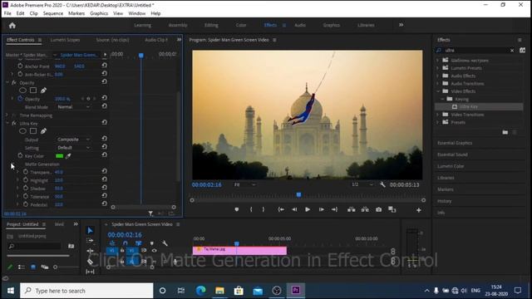Collapse the Video Effects folder

click(x=438, y=91)
